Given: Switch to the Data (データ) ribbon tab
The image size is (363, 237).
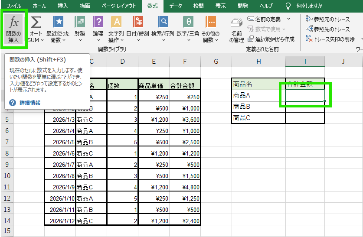Looking at the screenshot, I should coord(176,6).
